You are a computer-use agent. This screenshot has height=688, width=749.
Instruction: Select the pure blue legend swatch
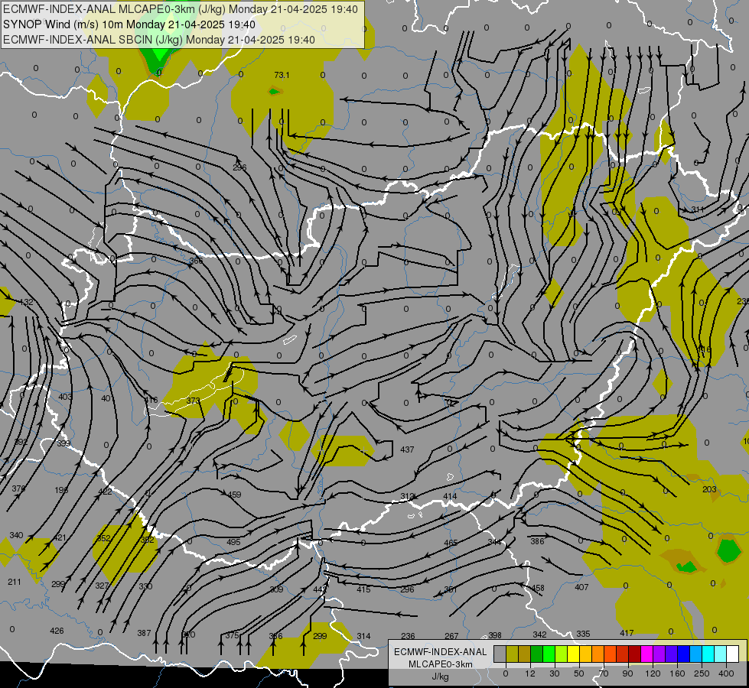[683, 654]
